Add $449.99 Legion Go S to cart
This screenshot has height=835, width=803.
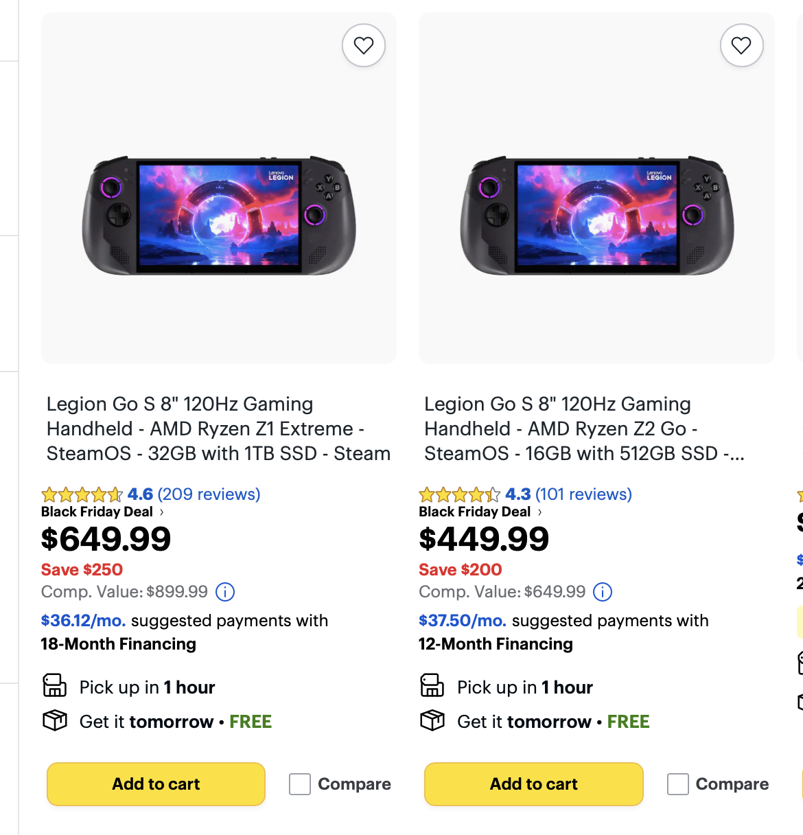click(533, 784)
